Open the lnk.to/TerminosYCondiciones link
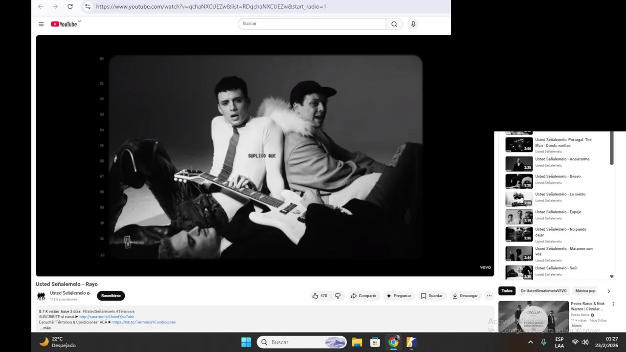The width and height of the screenshot is (626, 352). pyautogui.click(x=144, y=322)
